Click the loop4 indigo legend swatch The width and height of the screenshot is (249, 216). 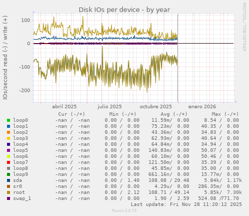click(9, 144)
